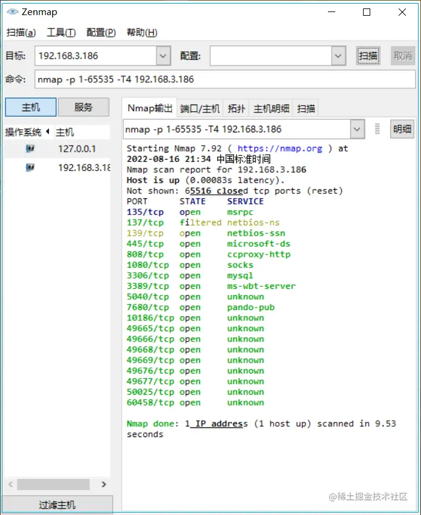Open the 配置(P) menu
Screen dimensions: 421x515
click(101, 33)
